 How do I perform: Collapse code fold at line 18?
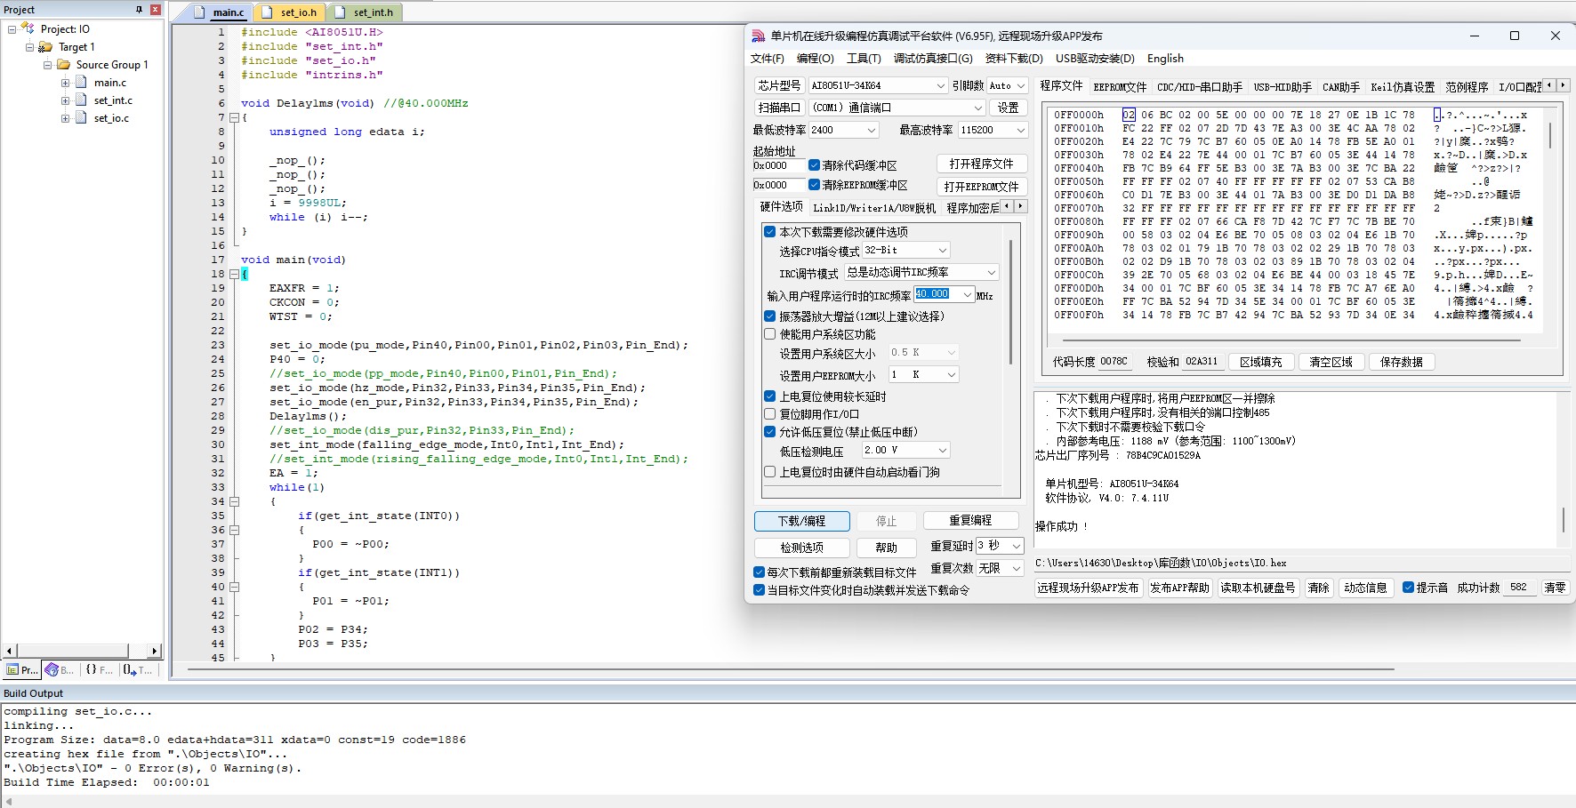(x=234, y=274)
